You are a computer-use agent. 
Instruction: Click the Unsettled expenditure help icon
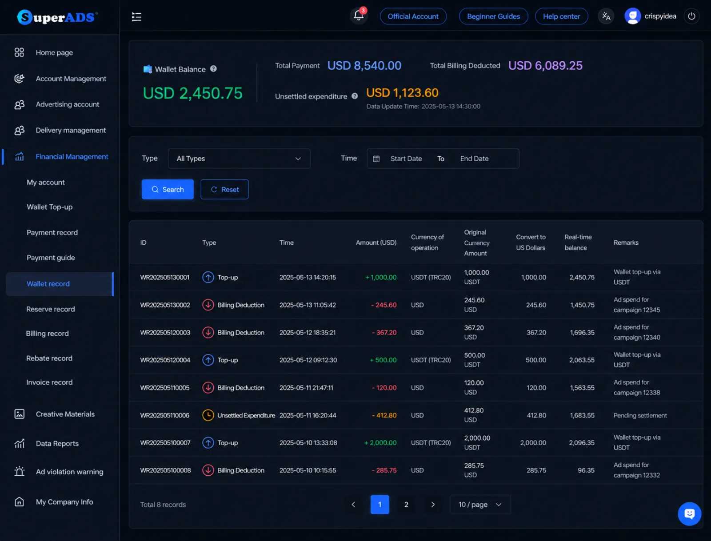point(355,96)
